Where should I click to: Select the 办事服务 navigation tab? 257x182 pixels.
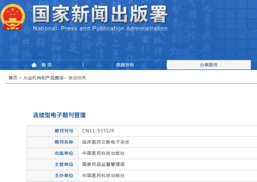point(209,65)
